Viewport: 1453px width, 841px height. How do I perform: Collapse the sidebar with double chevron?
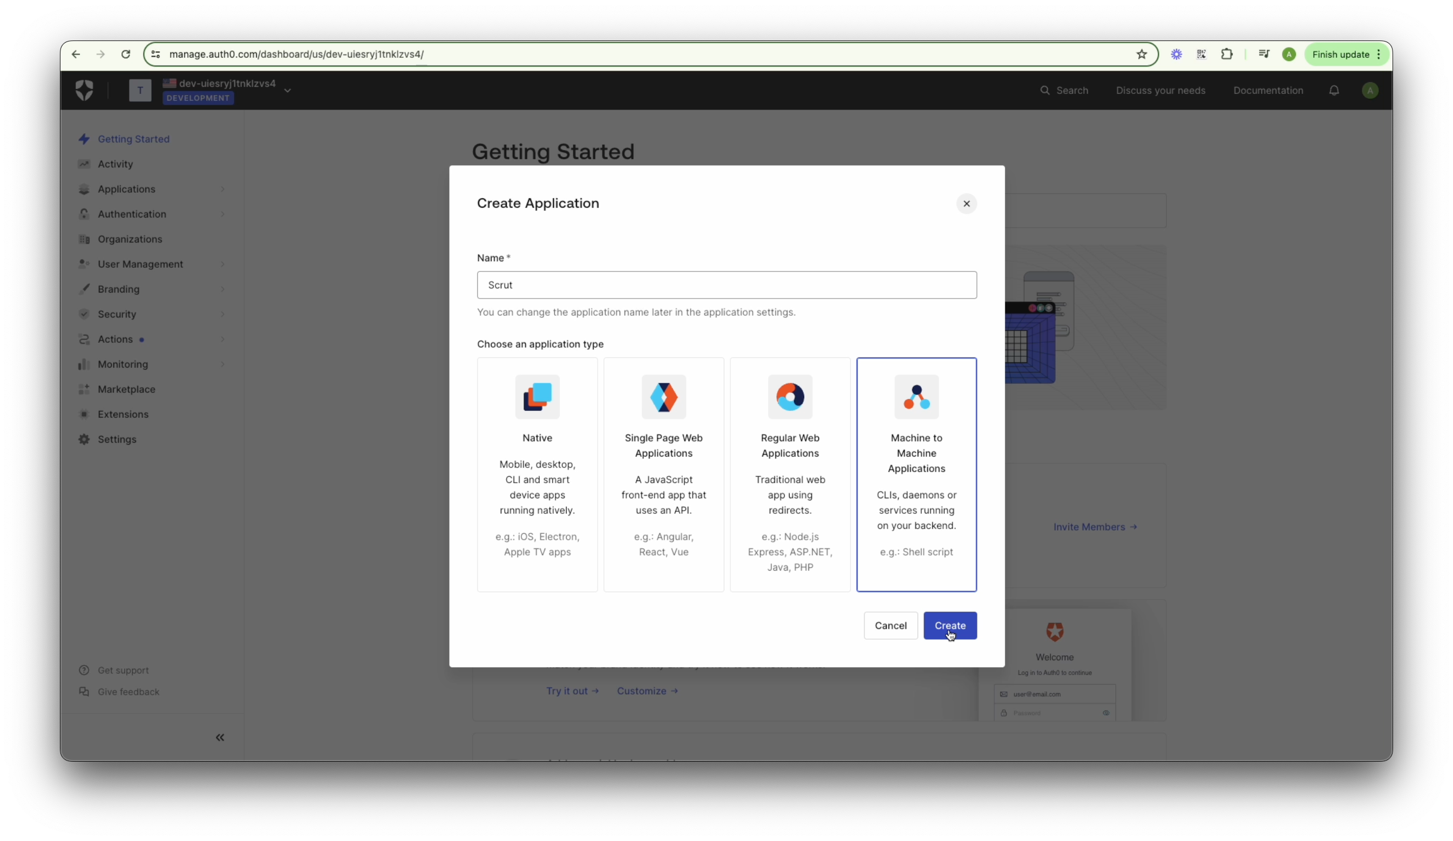click(x=220, y=737)
